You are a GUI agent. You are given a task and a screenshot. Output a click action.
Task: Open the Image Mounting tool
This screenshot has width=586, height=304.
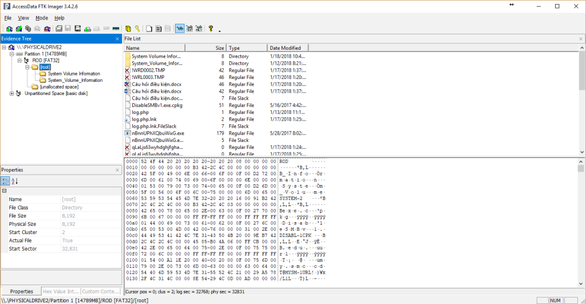pos(28,29)
